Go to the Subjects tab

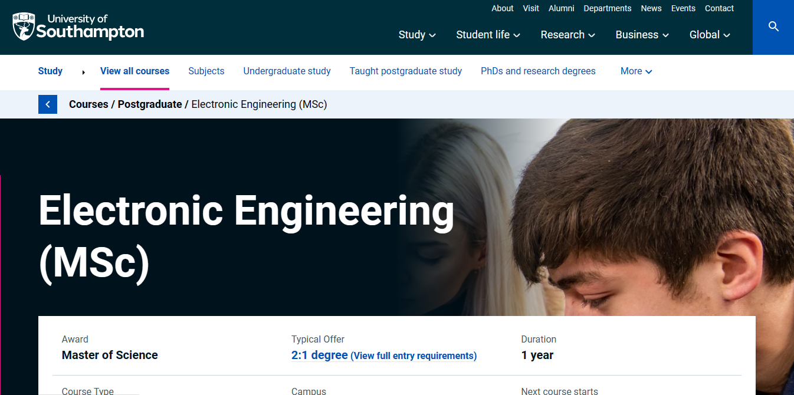[x=206, y=71]
